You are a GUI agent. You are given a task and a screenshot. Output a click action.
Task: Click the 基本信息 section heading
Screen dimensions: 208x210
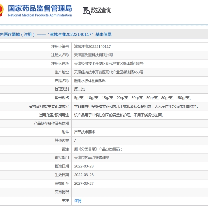(x=103, y=35)
